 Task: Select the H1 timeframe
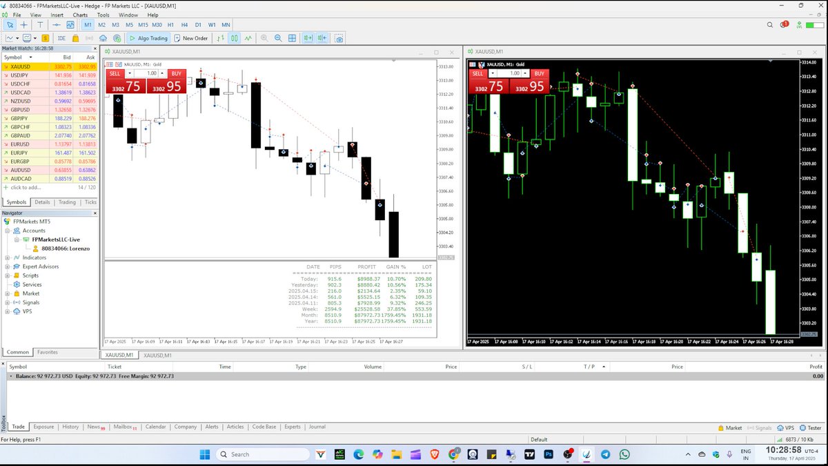tap(170, 25)
